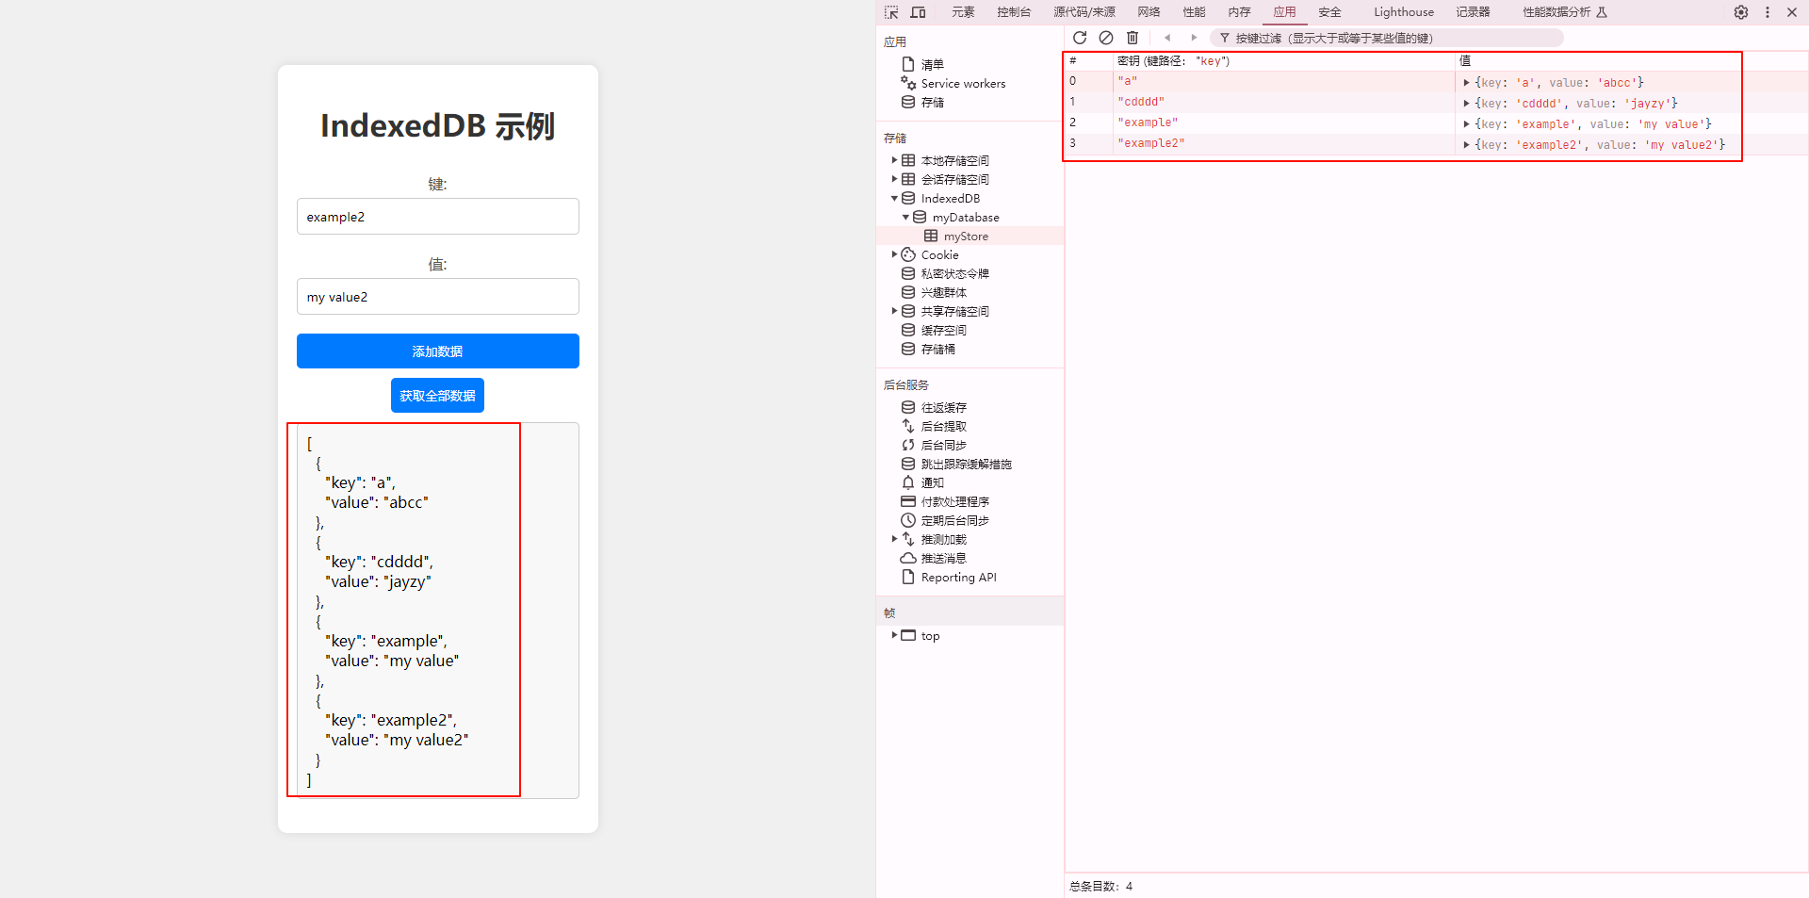Select the inspect element tool in DevTools
This screenshot has height=898, width=1809.
coord(890,12)
